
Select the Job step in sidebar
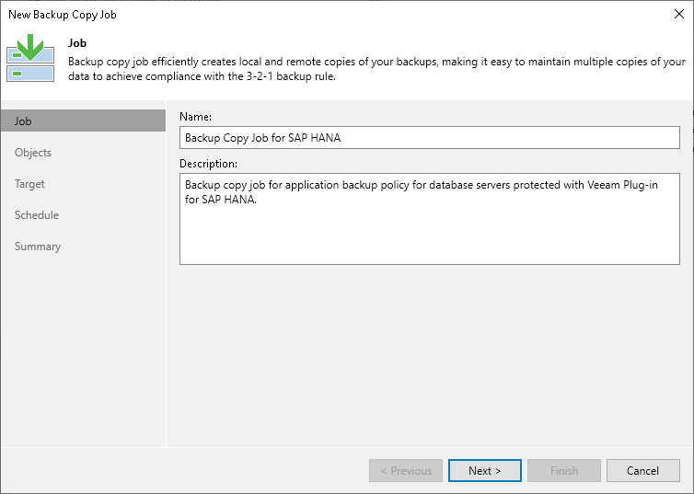83,121
